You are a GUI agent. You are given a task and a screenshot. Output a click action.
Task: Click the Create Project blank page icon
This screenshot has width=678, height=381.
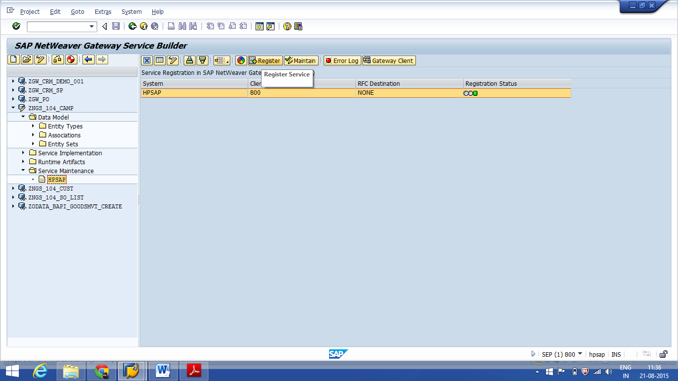point(14,60)
